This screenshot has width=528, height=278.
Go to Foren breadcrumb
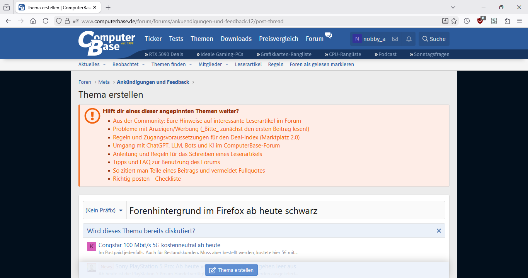tap(85, 82)
